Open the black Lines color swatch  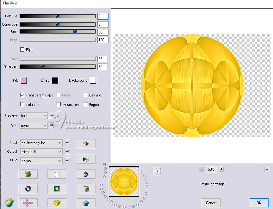55,81
